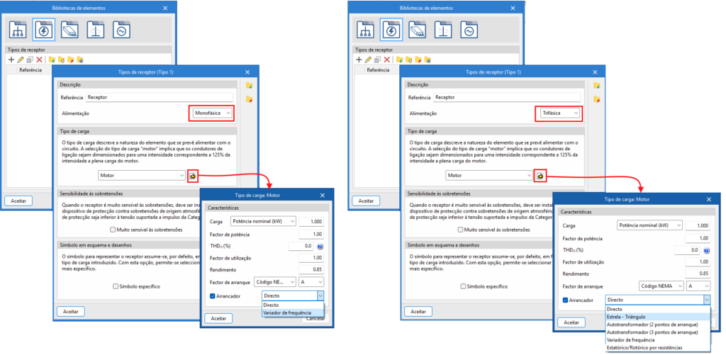Uncheck Arrancador in the Trifásica motor dialog
726x355 pixels.
pos(565,300)
